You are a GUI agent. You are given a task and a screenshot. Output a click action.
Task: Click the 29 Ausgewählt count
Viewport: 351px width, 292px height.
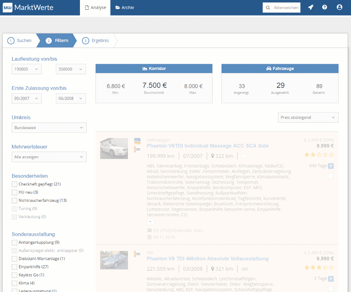(x=280, y=85)
